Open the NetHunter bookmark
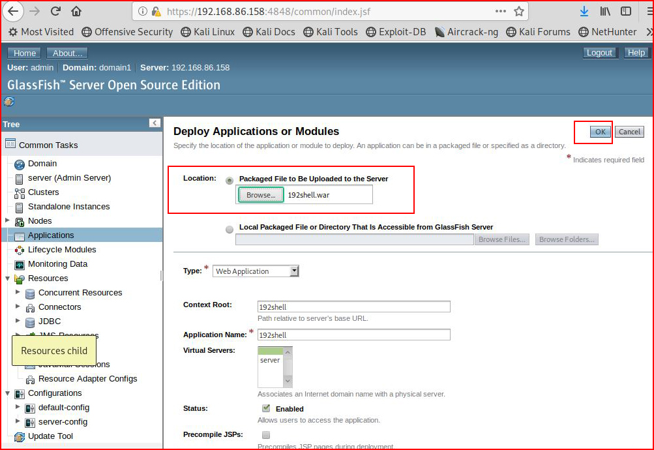The width and height of the screenshot is (654, 450). 608,32
